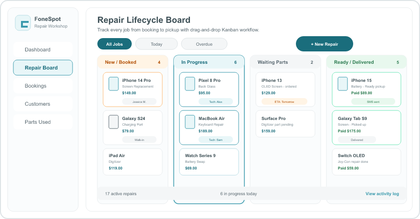Click the $69.00 price
420x219 pixels.
[191, 168]
